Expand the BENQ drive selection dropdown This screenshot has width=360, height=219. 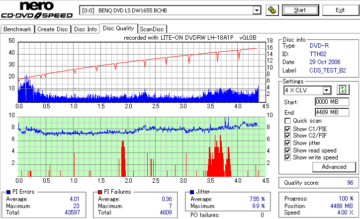[x=257, y=10]
